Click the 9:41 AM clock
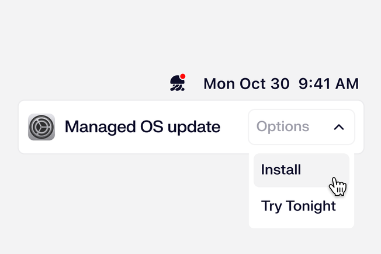This screenshot has width=381, height=254. [x=328, y=84]
